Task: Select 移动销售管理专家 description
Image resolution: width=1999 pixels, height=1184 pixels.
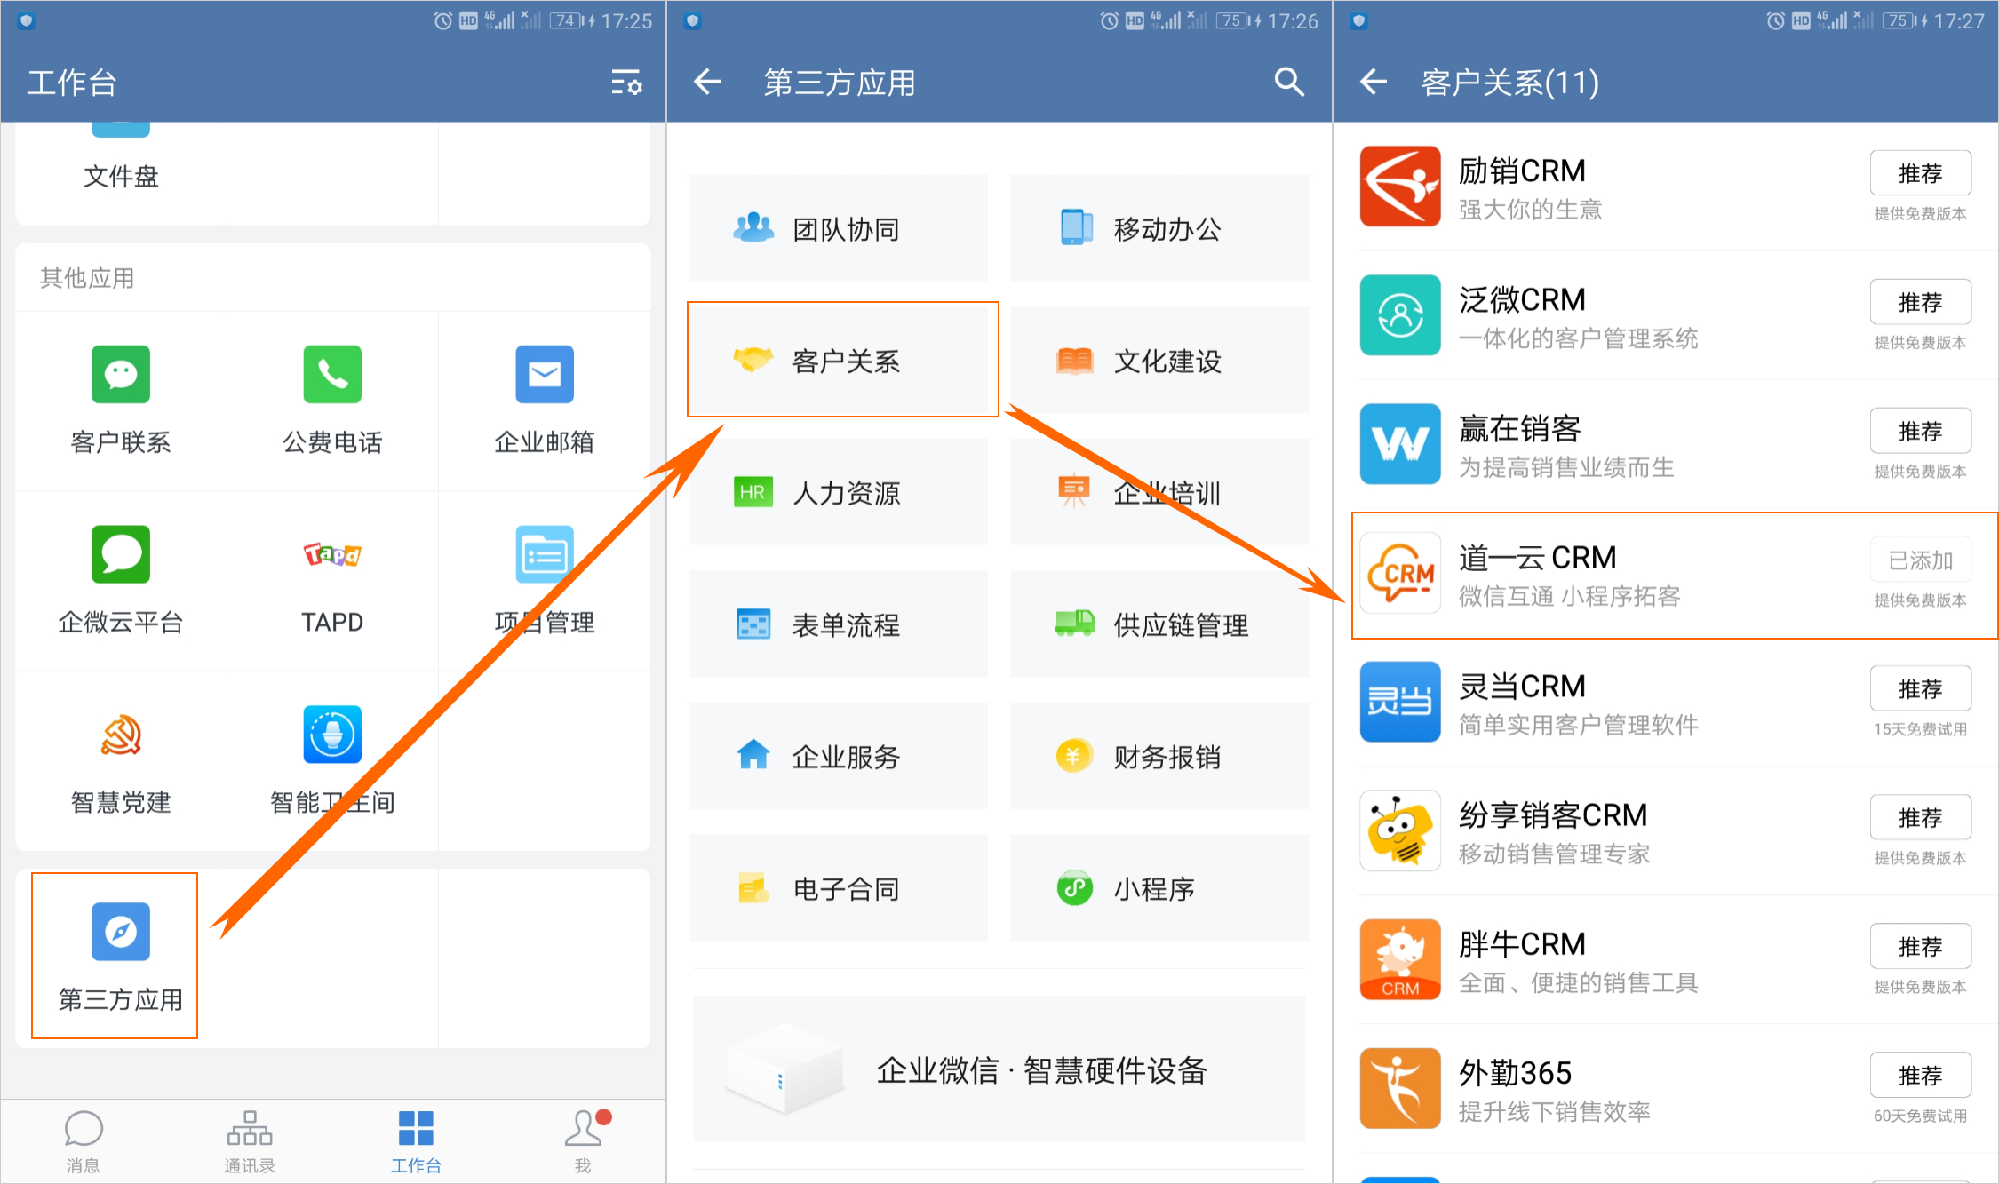Action: (1554, 854)
